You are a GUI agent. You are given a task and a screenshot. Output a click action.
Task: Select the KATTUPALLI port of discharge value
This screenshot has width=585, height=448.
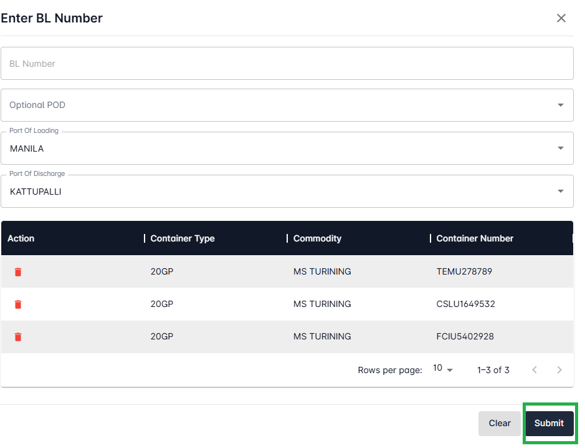tap(36, 192)
